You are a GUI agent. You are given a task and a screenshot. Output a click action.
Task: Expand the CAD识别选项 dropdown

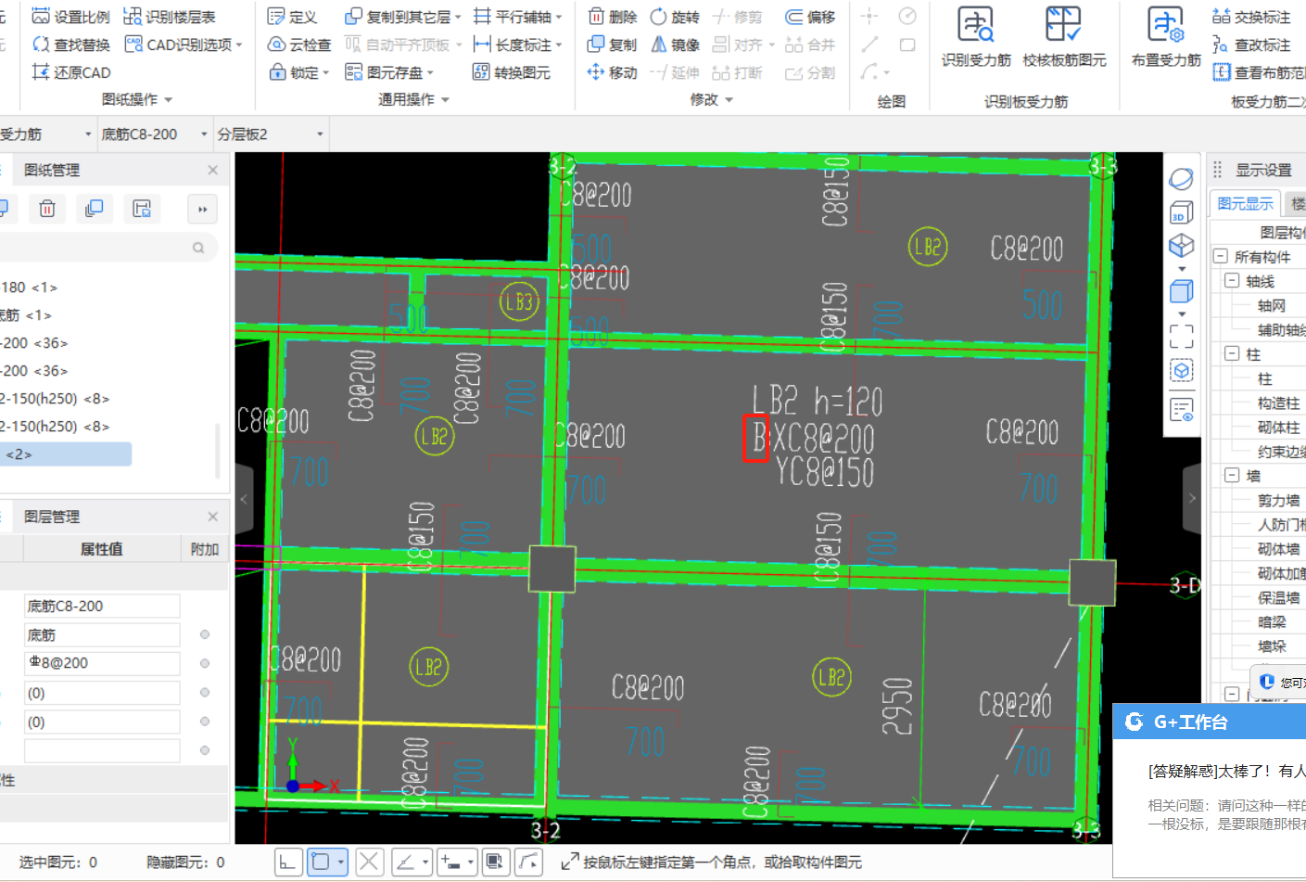pyautogui.click(x=239, y=45)
